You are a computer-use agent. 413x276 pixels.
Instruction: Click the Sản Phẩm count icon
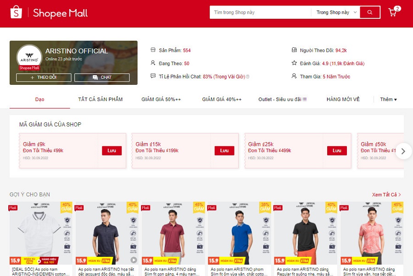tap(153, 50)
